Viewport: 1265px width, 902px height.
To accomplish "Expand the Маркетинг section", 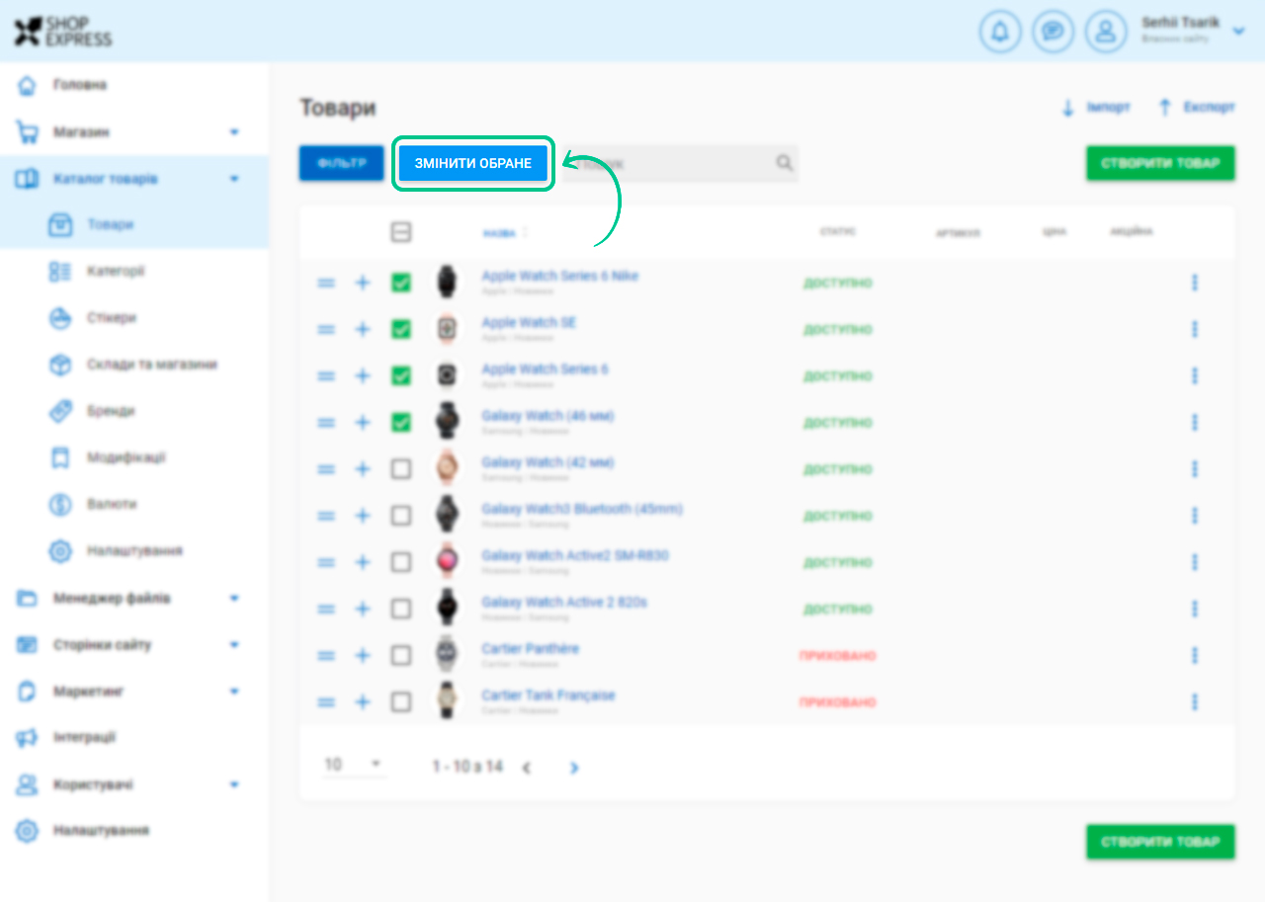I will tap(234, 691).
